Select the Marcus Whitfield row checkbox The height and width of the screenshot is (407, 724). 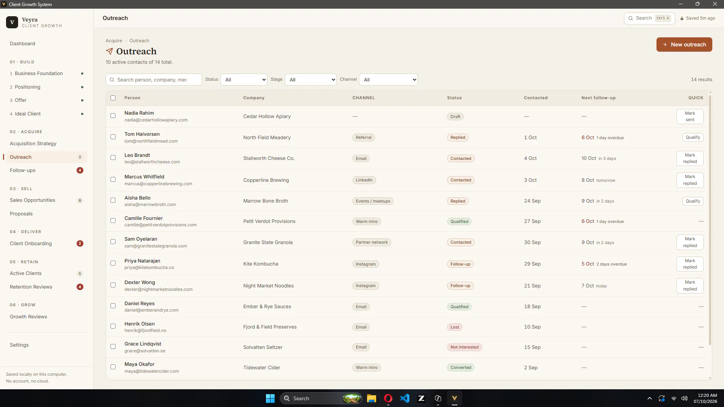point(113,180)
